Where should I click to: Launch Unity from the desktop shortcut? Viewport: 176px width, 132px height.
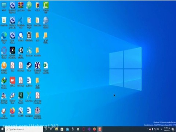[21, 52]
